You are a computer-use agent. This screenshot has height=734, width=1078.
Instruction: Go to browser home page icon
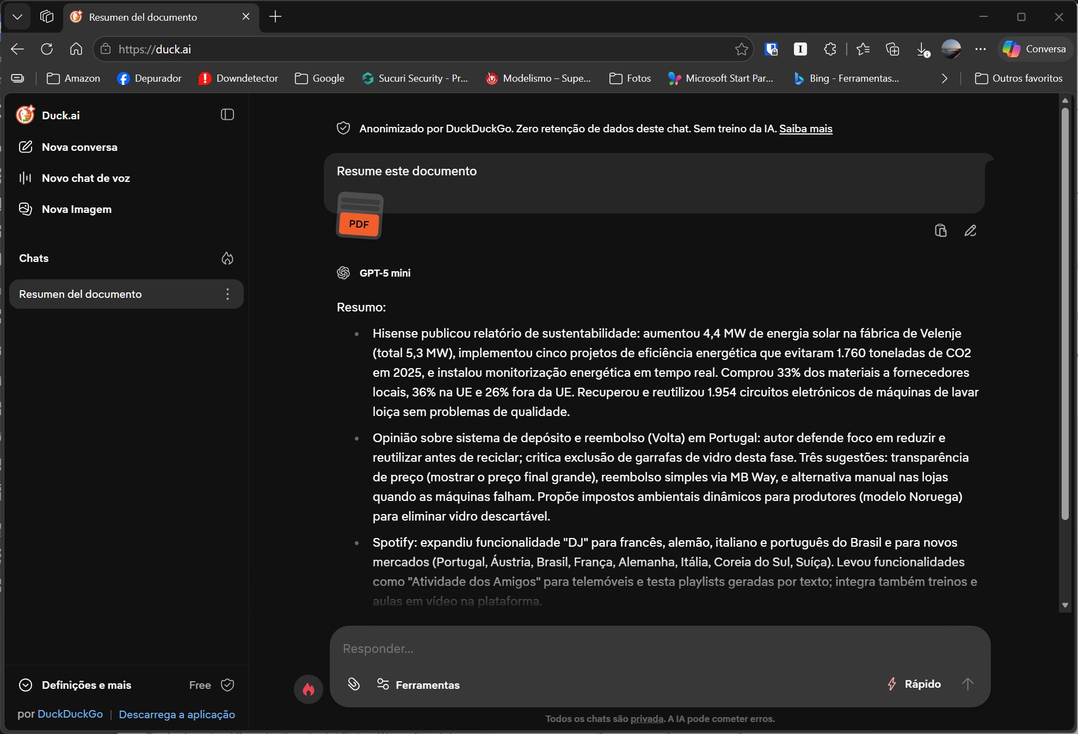[76, 49]
